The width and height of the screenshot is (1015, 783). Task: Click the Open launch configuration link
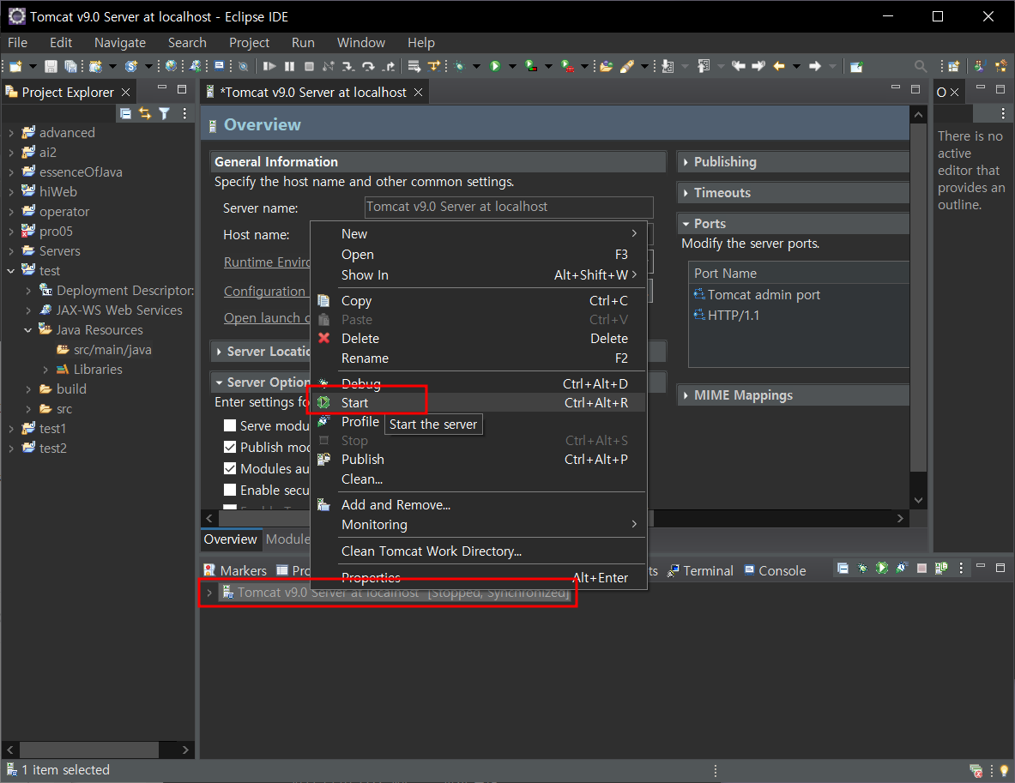click(267, 317)
